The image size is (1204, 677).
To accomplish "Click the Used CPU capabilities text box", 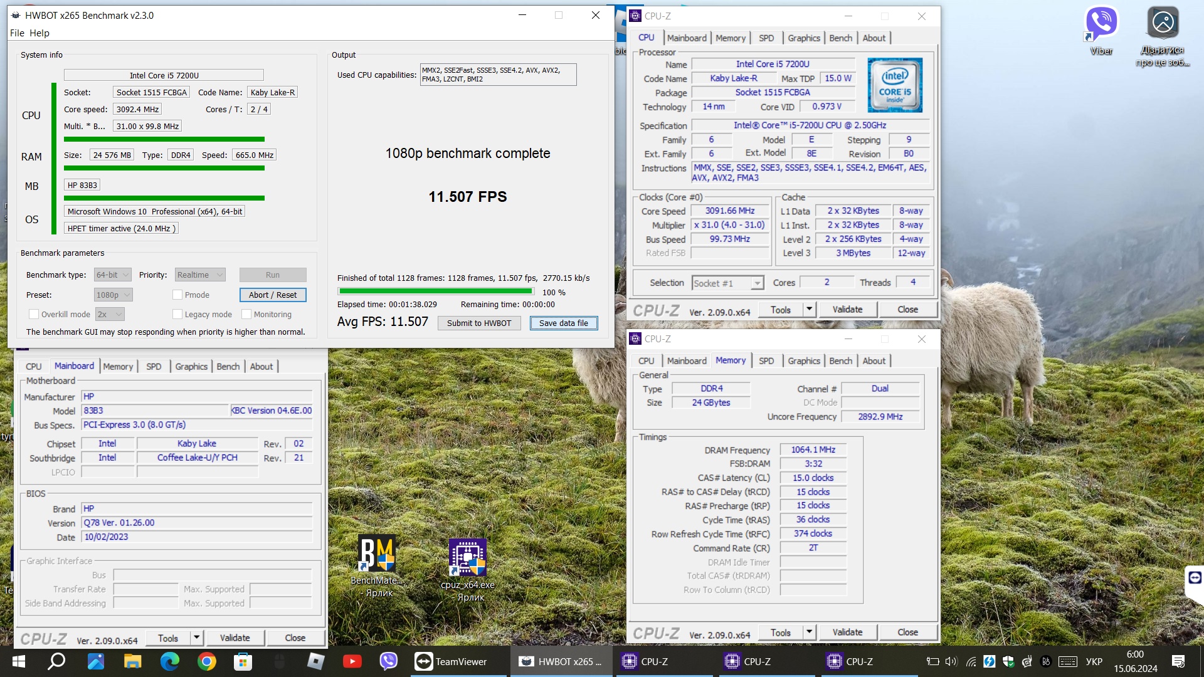I will point(498,75).
